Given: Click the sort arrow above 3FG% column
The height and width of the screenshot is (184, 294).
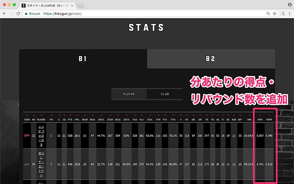Looking at the screenshot, I should coord(101,115).
